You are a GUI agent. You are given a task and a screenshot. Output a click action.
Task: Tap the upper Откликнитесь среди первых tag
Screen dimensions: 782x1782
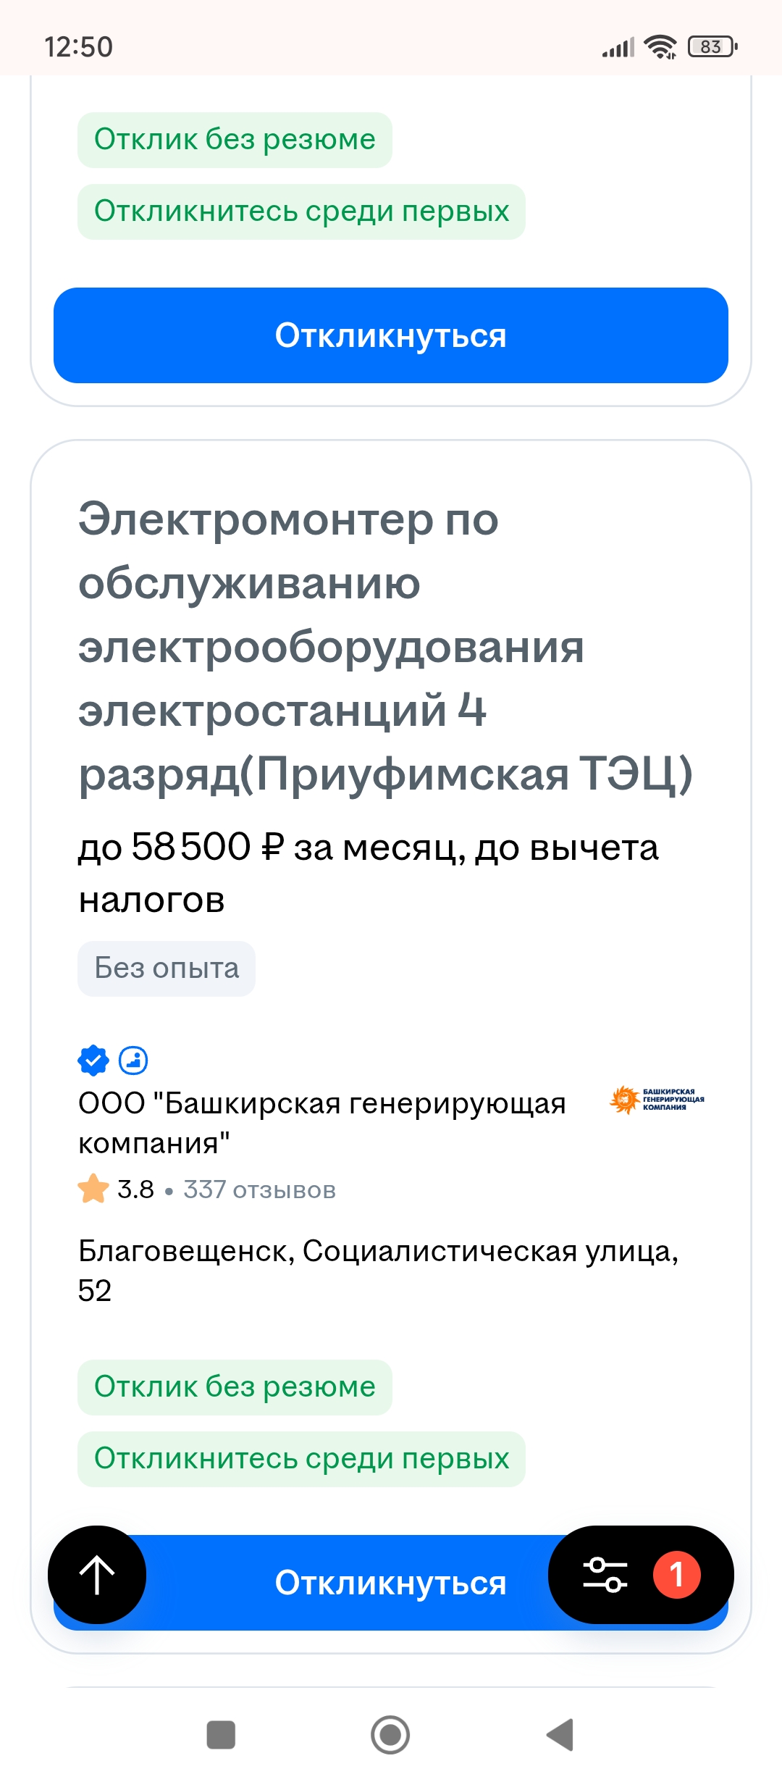pos(301,212)
